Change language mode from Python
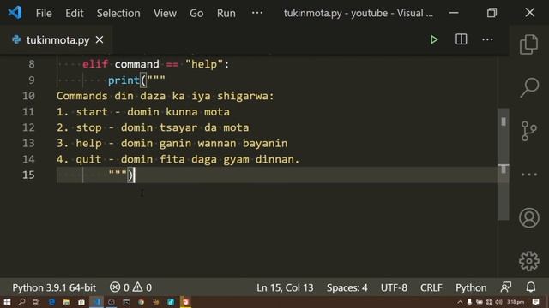This screenshot has height=308, width=549. click(x=471, y=287)
